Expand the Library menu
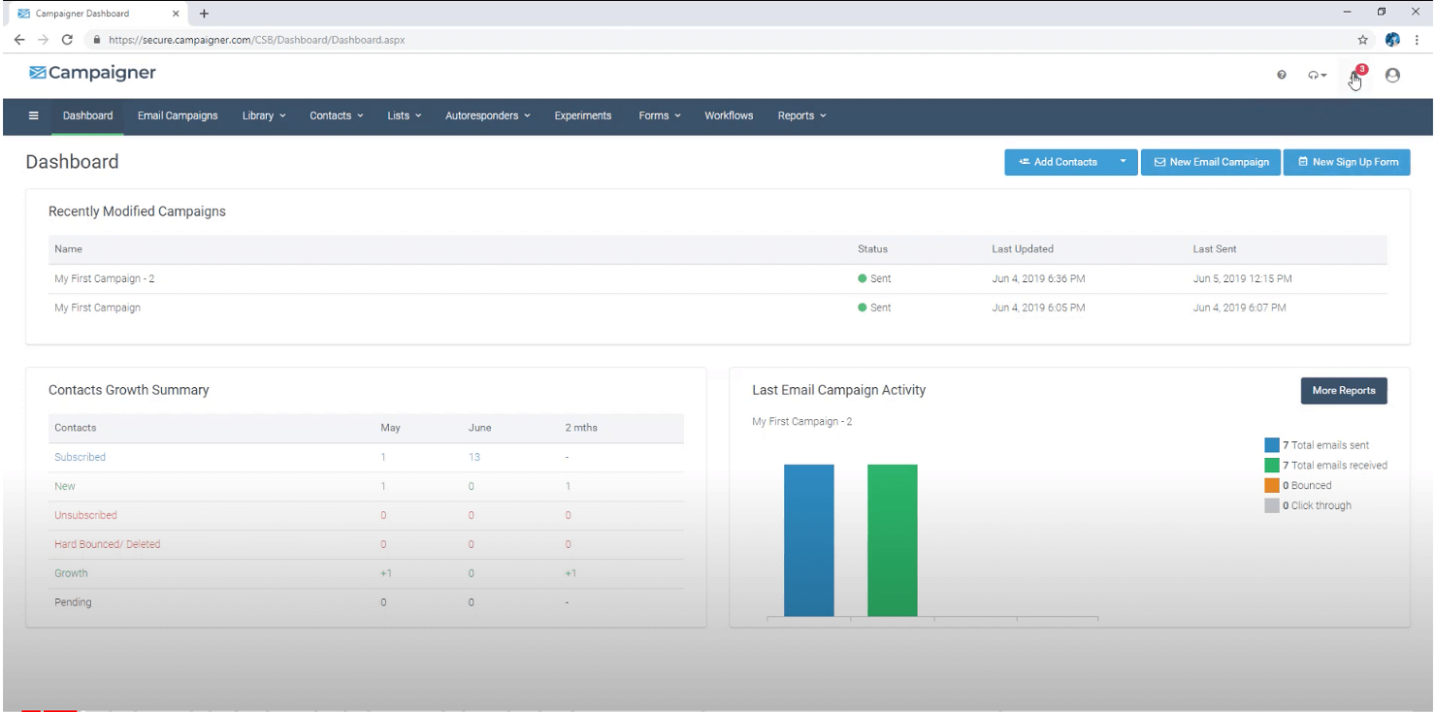Screen dimensions: 1436x712 264,115
